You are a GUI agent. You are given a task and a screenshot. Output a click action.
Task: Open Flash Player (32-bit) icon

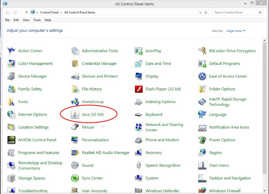click(139, 89)
